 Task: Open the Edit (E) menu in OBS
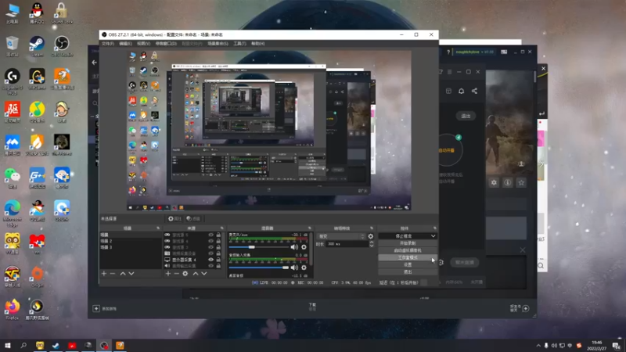[125, 44]
